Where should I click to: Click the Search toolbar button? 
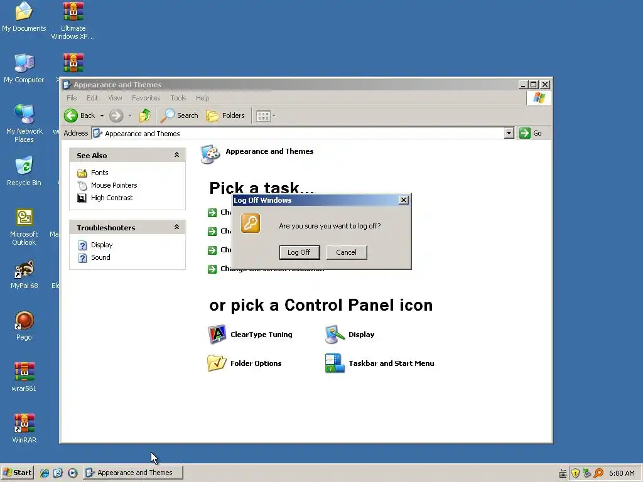(180, 115)
